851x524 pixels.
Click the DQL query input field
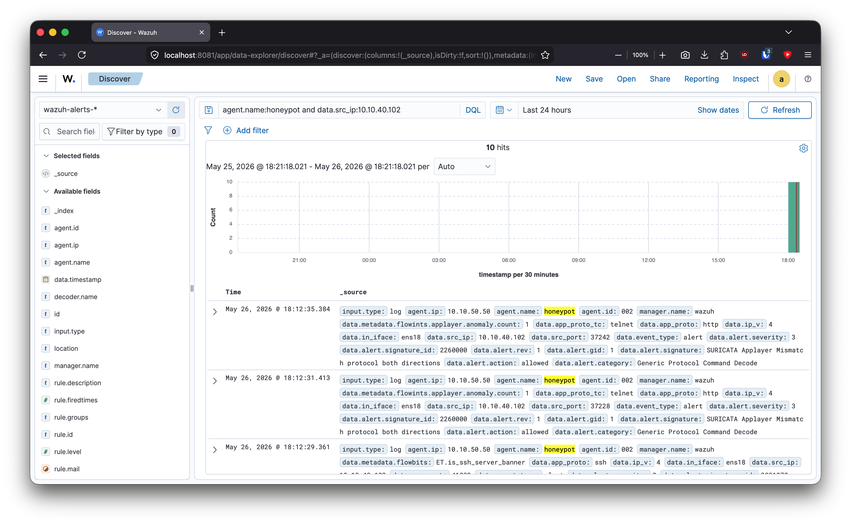tap(340, 110)
